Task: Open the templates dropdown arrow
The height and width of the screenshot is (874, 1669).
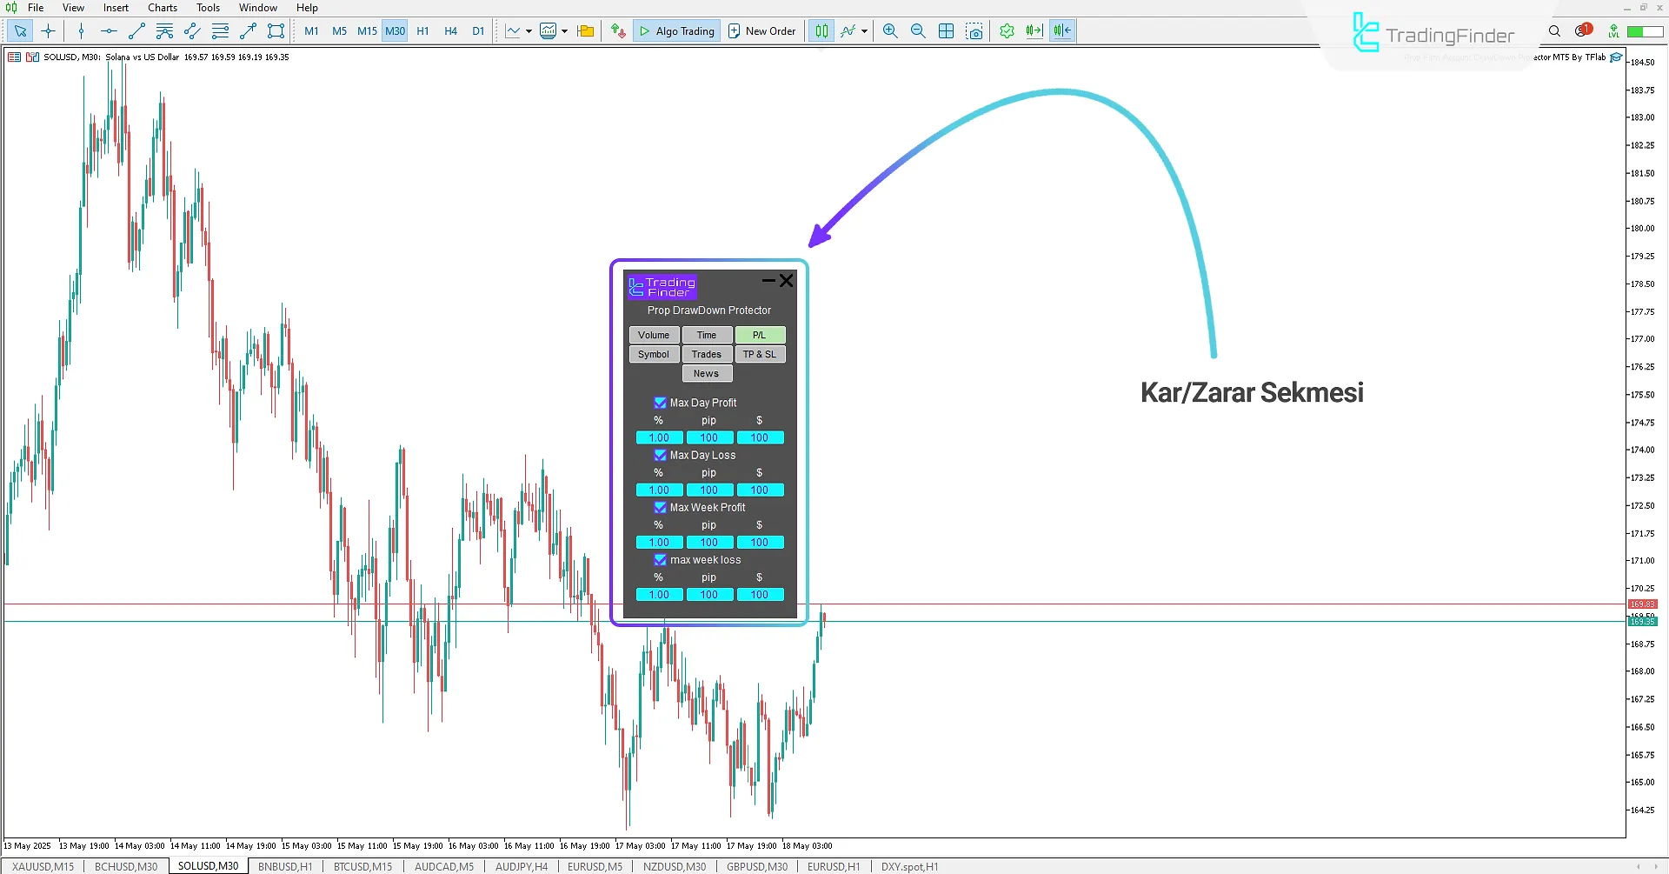Action: [x=565, y=31]
